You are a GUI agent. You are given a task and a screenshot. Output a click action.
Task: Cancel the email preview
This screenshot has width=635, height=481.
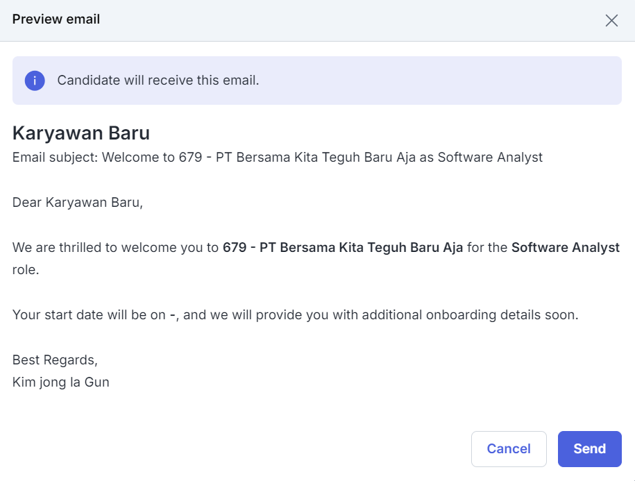(509, 448)
